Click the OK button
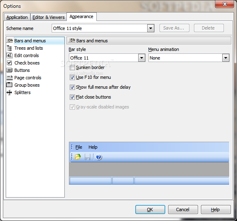Screen dimensions: 237x221 (150, 209)
